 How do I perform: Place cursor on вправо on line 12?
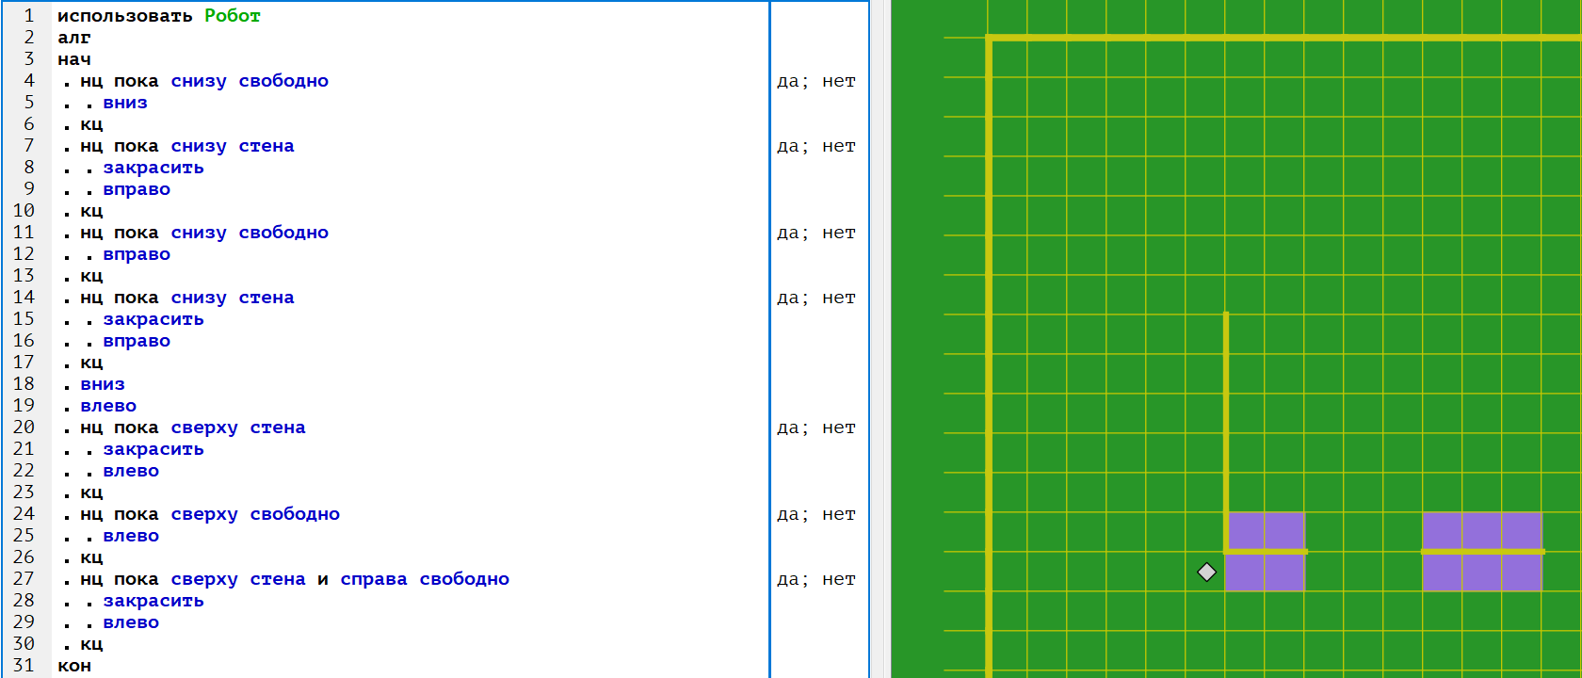[x=137, y=254]
